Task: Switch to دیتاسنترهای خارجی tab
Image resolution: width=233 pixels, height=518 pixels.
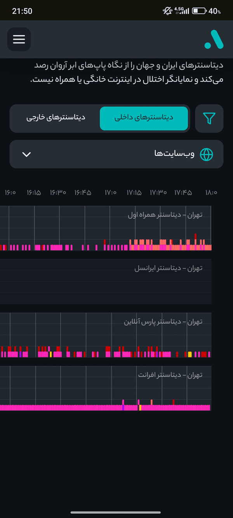Action: tap(56, 118)
